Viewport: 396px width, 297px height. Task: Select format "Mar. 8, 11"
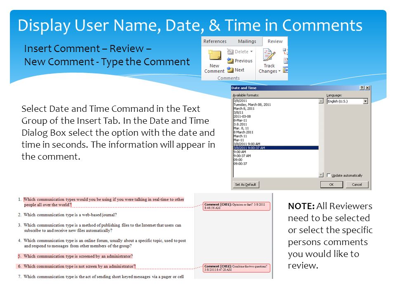(276, 128)
